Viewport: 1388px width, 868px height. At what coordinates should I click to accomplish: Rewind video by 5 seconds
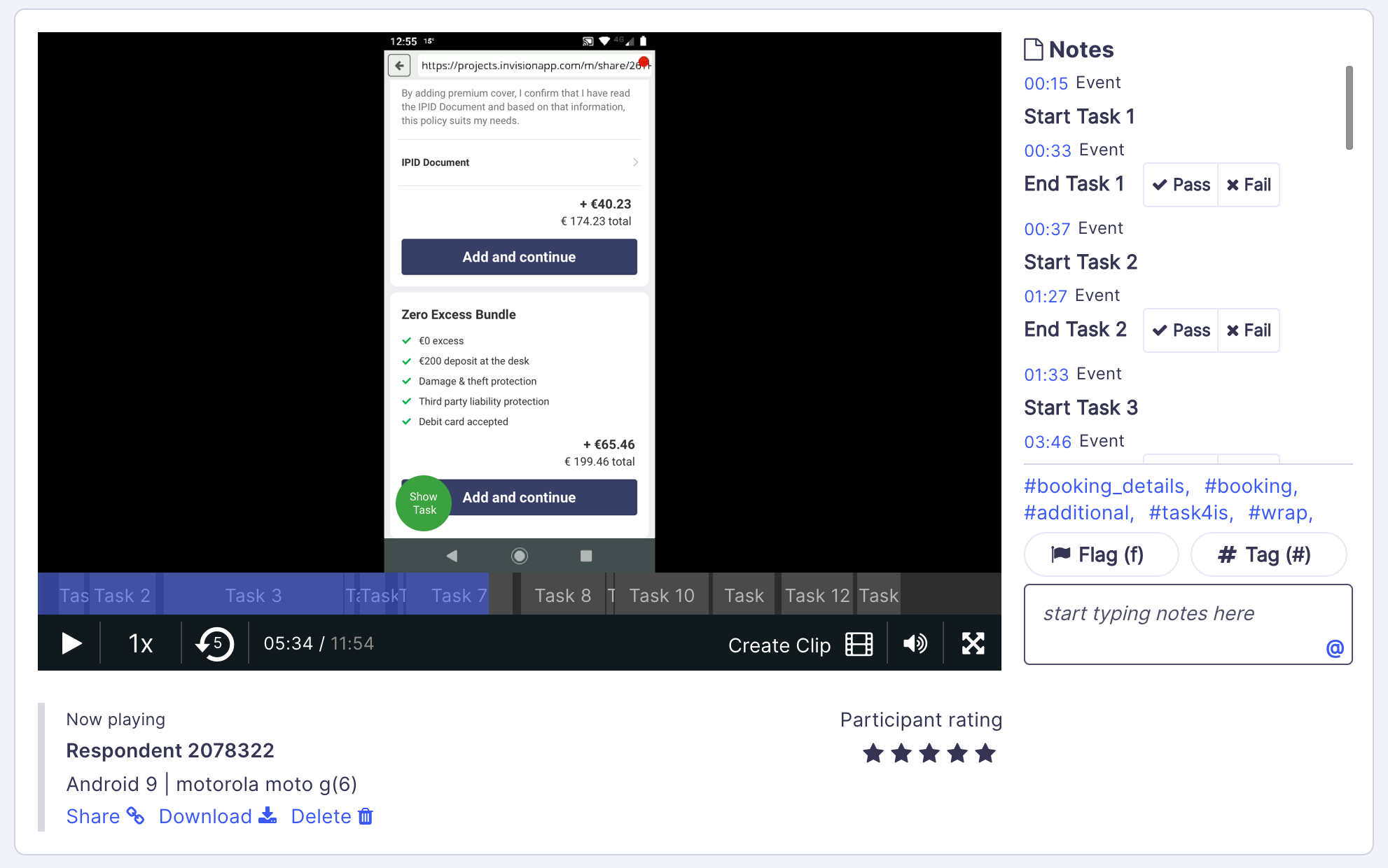(214, 643)
